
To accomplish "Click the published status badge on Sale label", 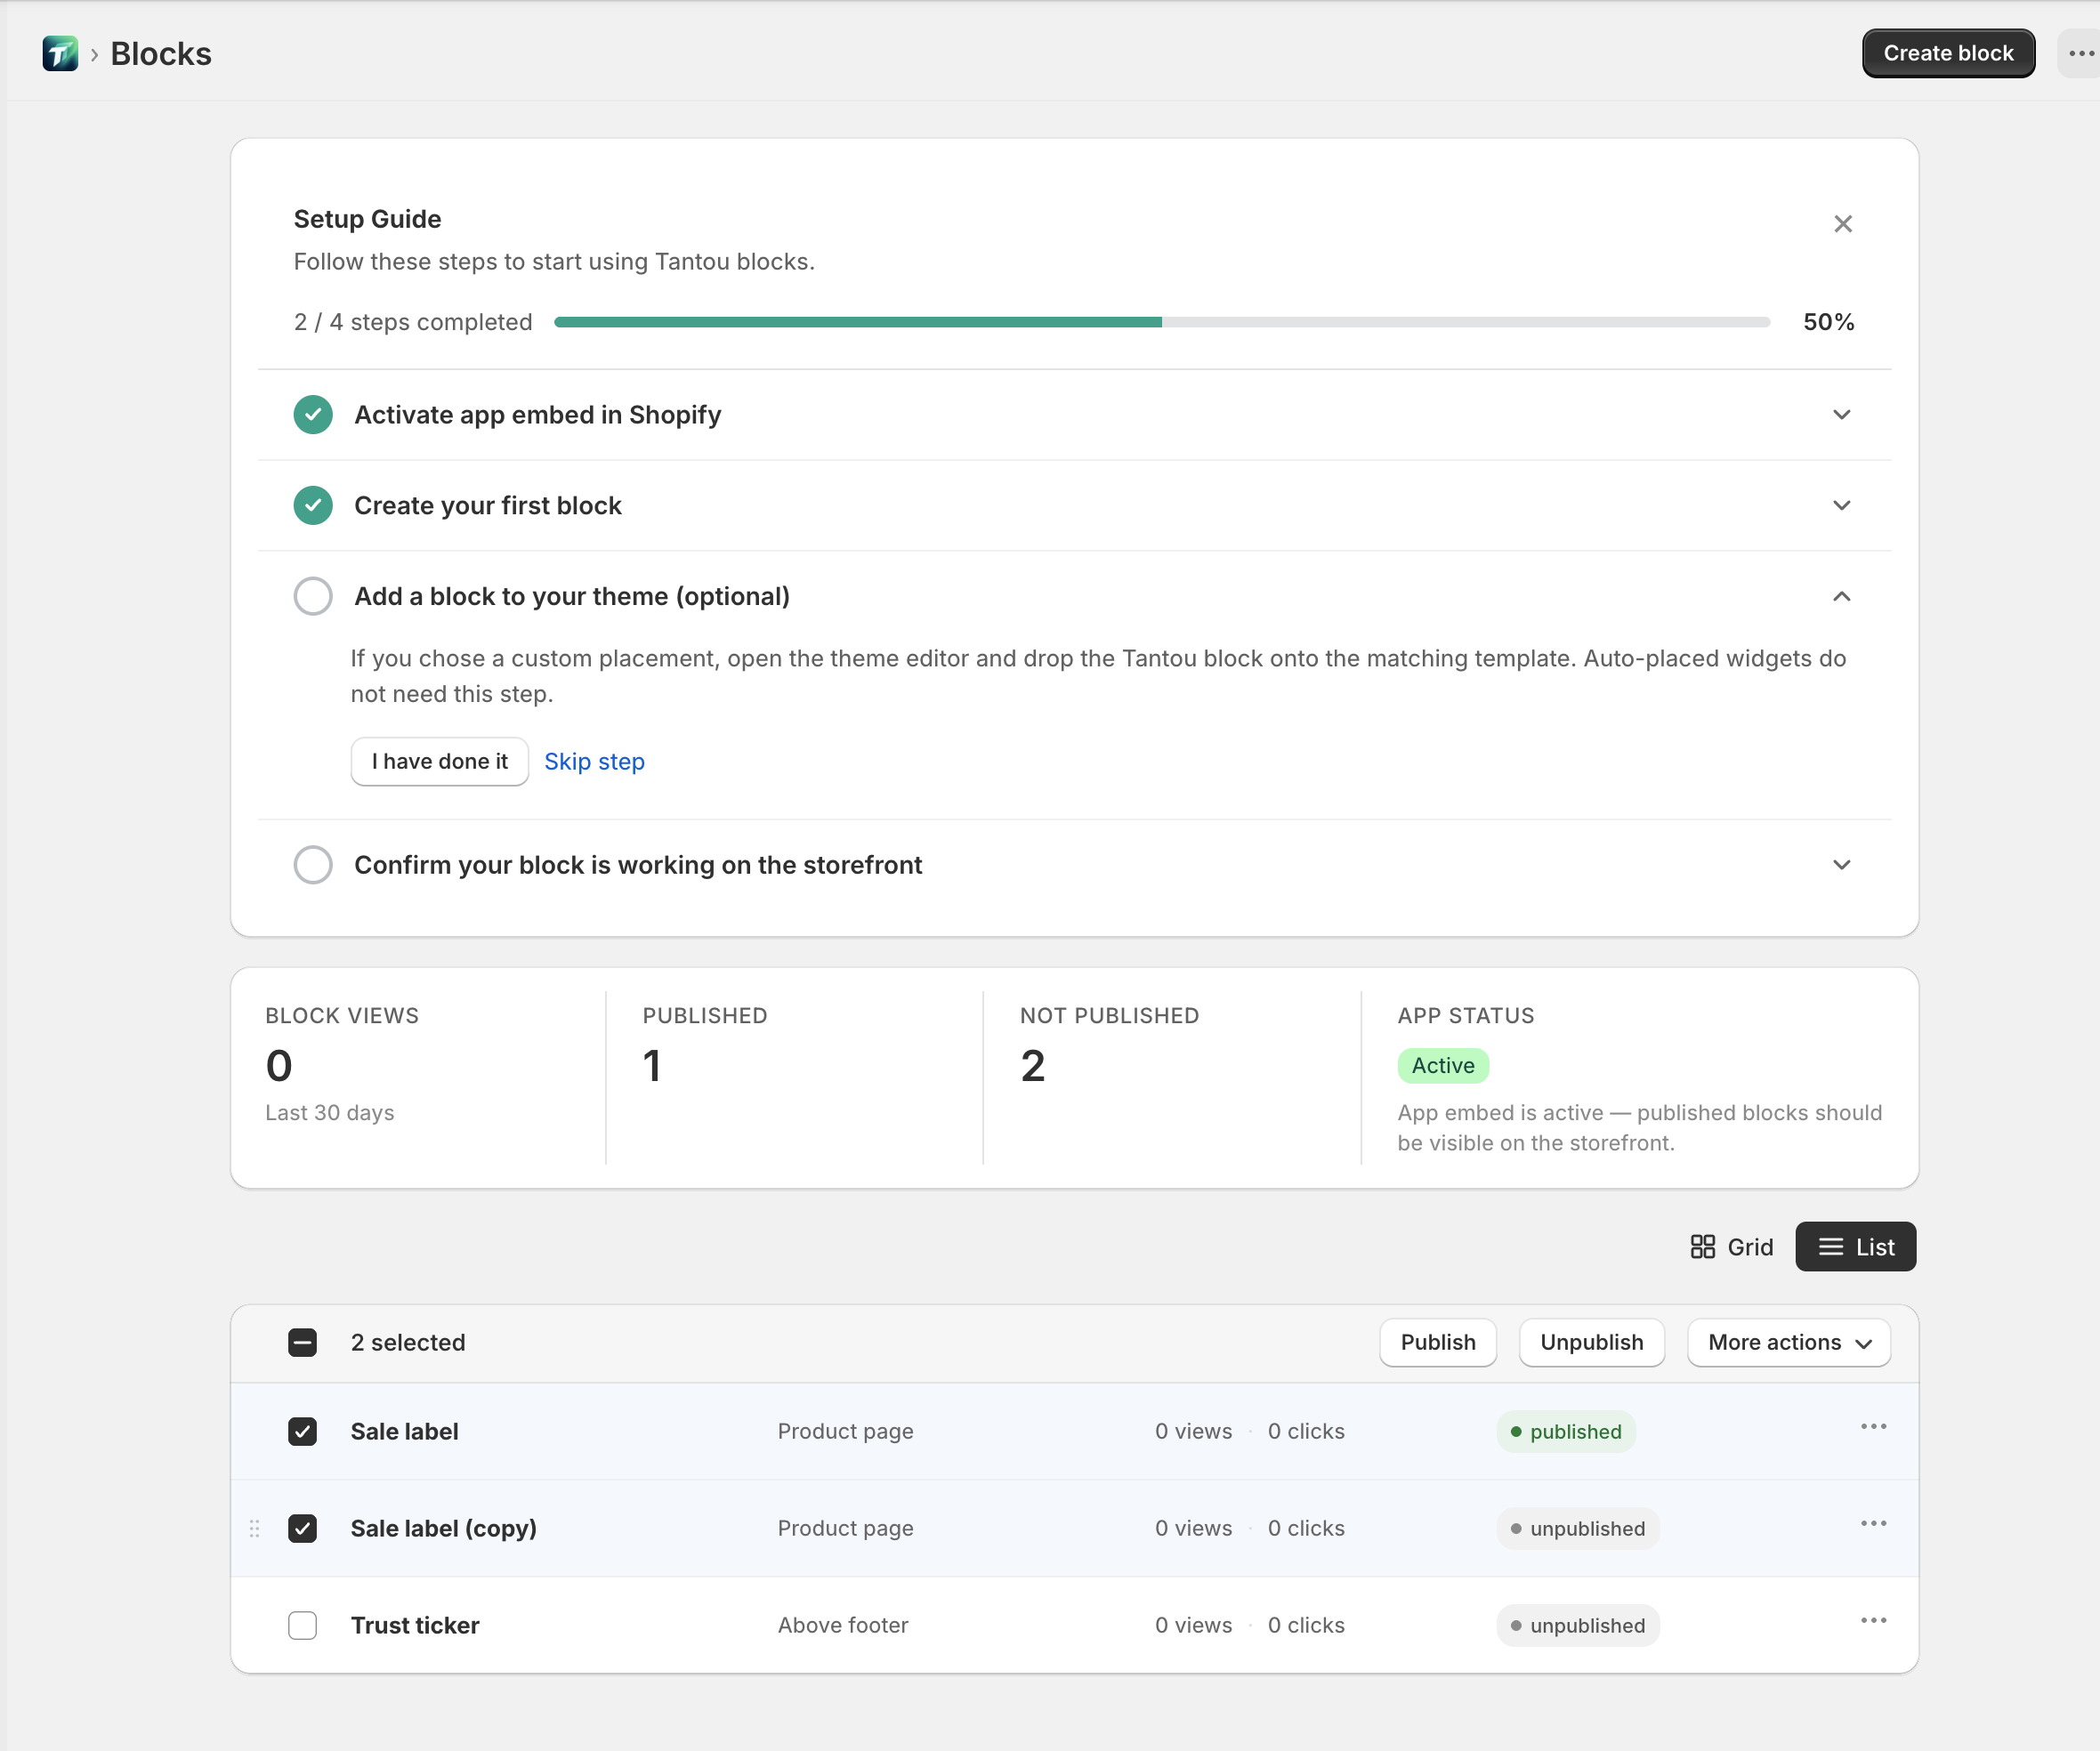I will (1566, 1432).
